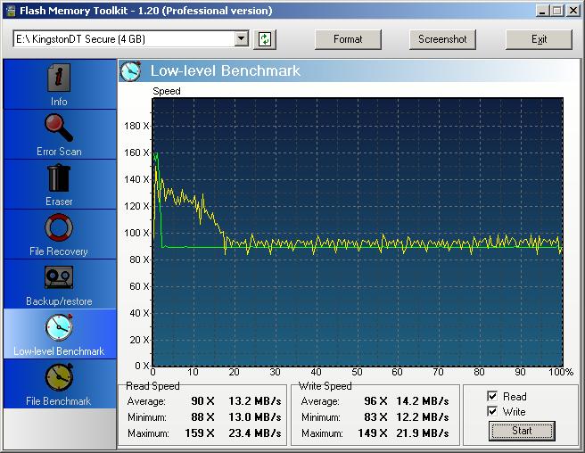Uncheck the Write checkbox

[x=492, y=411]
